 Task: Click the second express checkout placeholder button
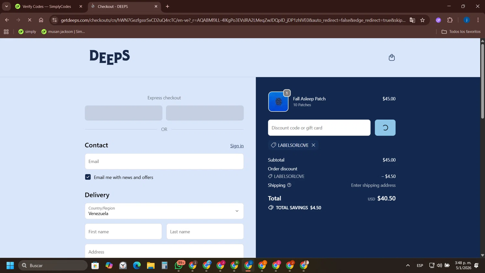pyautogui.click(x=205, y=113)
